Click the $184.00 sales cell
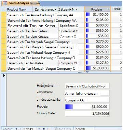123x130 pixels. click(98, 57)
